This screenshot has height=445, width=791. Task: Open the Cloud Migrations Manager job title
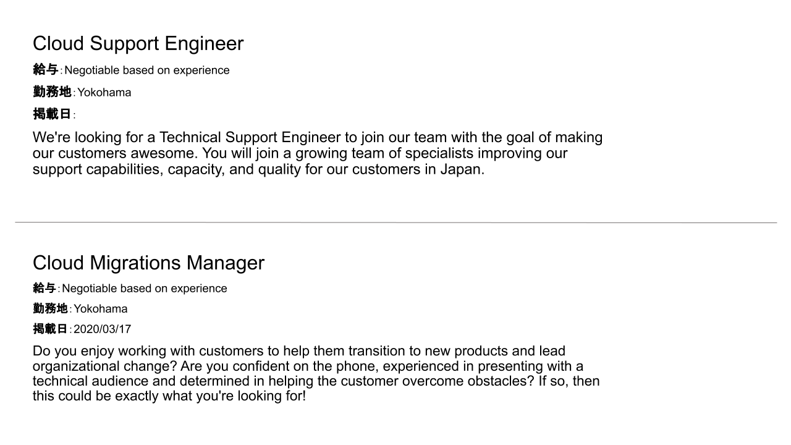click(x=148, y=263)
